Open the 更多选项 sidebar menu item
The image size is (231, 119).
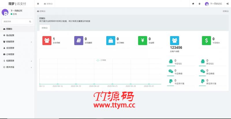[x=17, y=67]
